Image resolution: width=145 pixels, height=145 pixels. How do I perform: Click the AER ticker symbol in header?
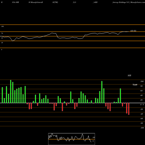tap(96, 2)
